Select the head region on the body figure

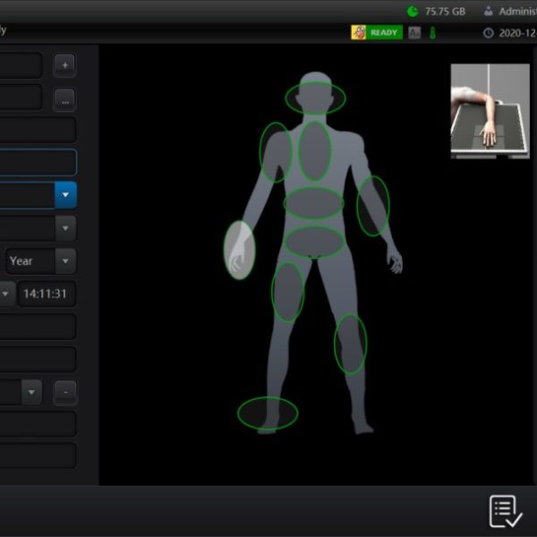(315, 97)
